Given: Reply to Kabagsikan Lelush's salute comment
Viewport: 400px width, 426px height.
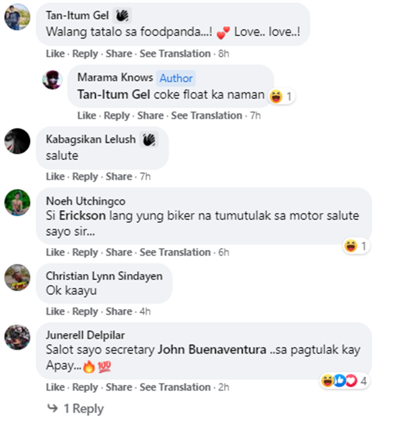Looking at the screenshot, I should pos(85,177).
